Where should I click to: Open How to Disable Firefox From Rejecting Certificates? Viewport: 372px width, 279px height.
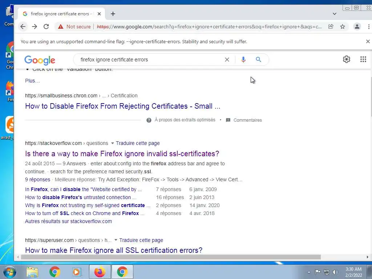(x=123, y=106)
